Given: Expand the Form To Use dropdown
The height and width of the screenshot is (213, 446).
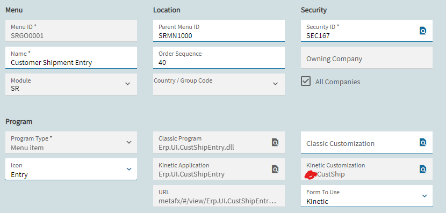Looking at the screenshot, I should 425,196.
